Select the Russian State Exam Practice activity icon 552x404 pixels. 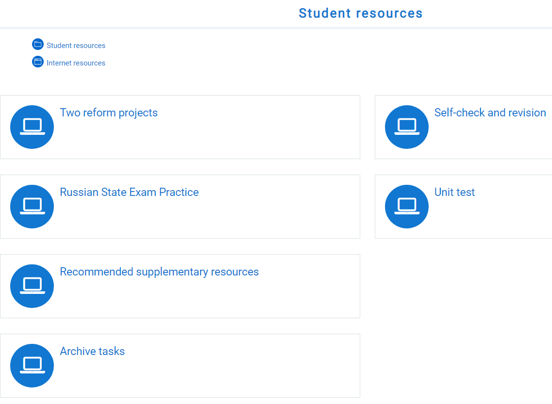tap(32, 206)
